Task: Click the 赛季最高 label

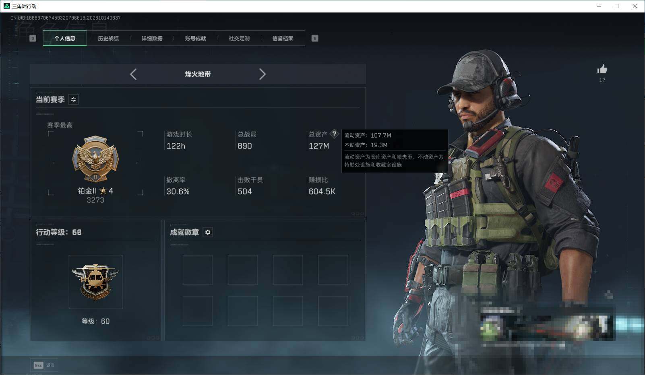Action: coord(60,125)
